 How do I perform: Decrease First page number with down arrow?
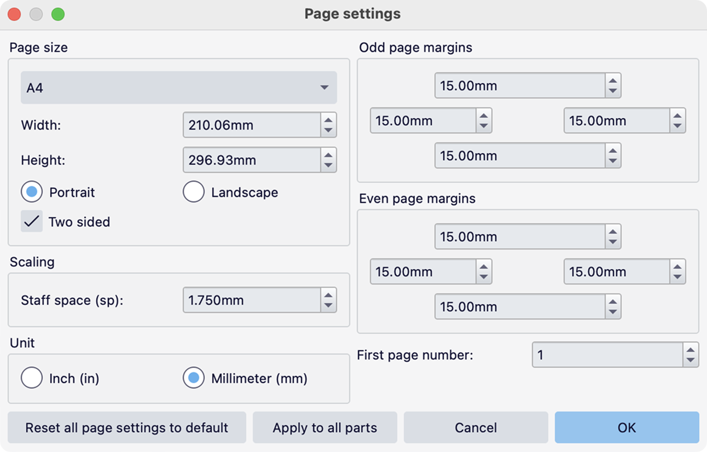(691, 360)
